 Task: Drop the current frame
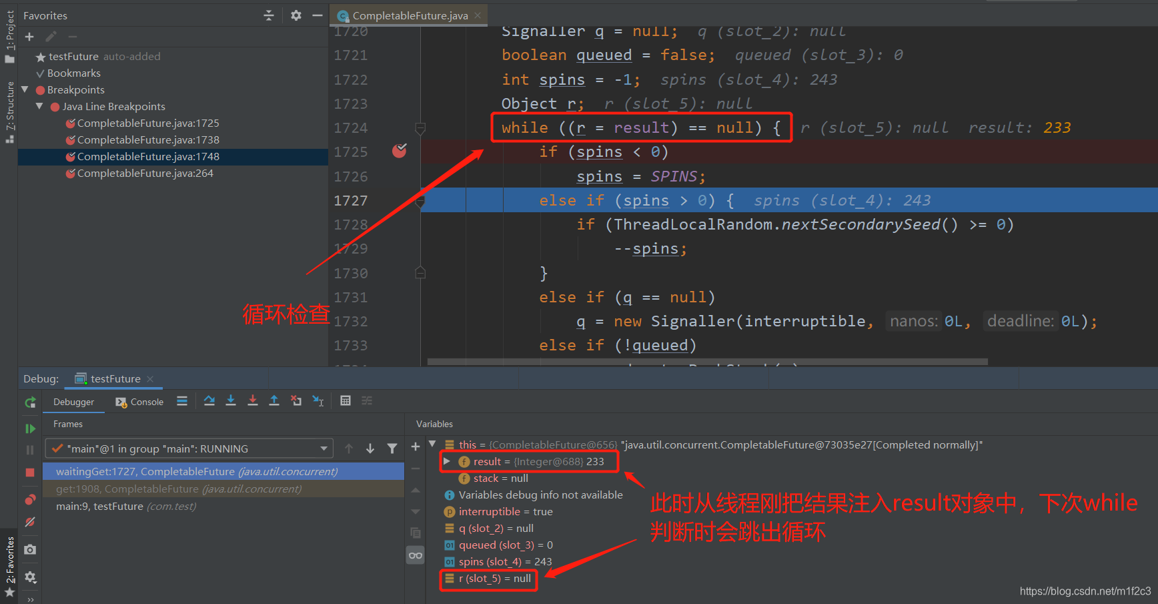(296, 401)
